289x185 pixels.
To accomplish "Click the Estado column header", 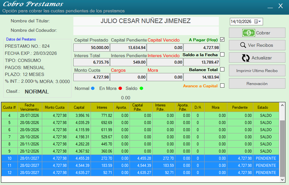I will point(266,107).
